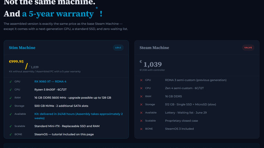This screenshot has height=148, width=264.
Task: Click 'Kit without assembly / Assembled PC' caption
Action: (x=45, y=71)
